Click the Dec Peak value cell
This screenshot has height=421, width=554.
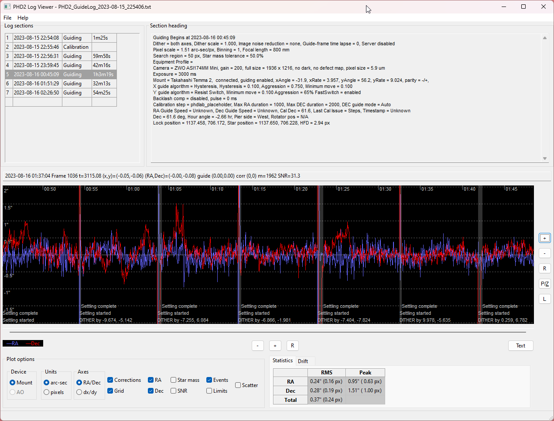365,391
